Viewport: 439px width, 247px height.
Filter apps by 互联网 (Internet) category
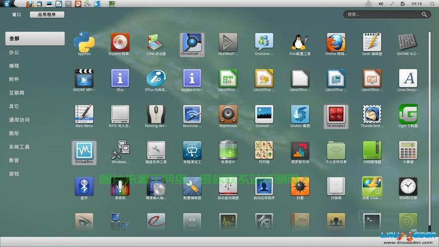tap(17, 93)
